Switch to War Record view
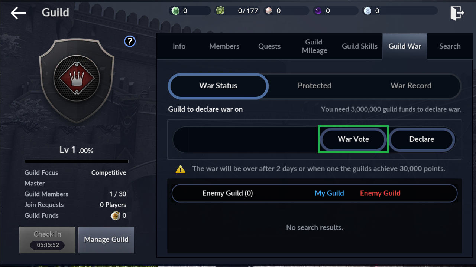This screenshot has width=476, height=267. (x=411, y=86)
